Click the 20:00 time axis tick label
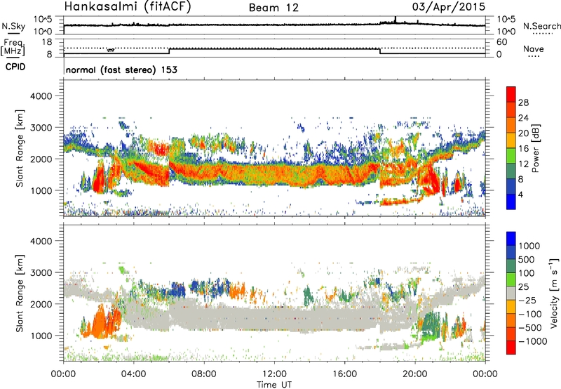 (415, 374)
